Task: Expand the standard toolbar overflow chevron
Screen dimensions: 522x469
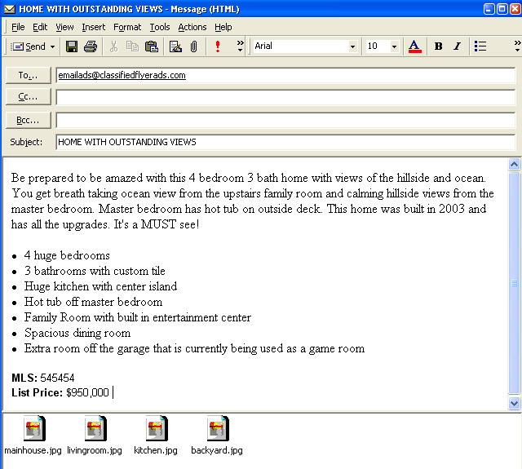Action: 240,46
